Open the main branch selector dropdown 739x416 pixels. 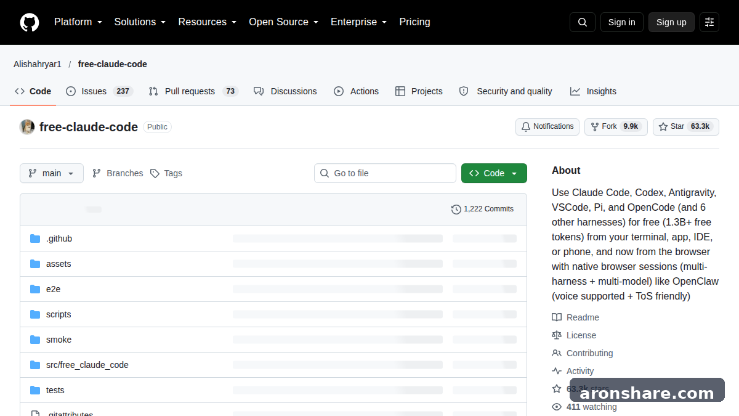tap(52, 173)
